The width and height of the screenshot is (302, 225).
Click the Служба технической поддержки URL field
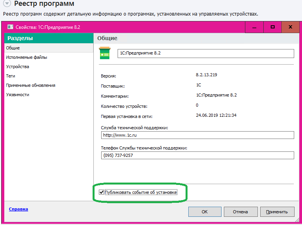pyautogui.click(x=197, y=135)
